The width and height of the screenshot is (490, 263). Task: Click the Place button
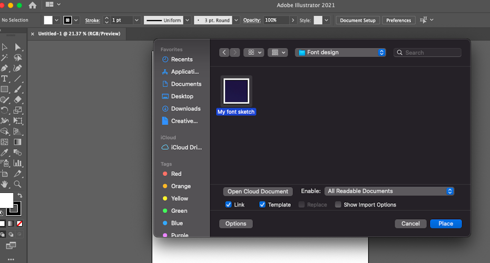point(445,223)
